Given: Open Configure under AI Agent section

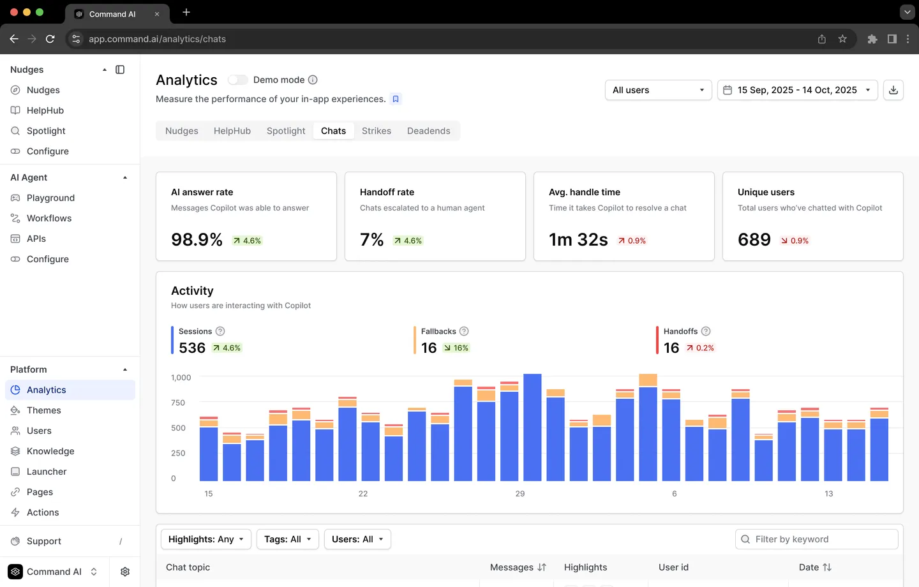Looking at the screenshot, I should 48,259.
